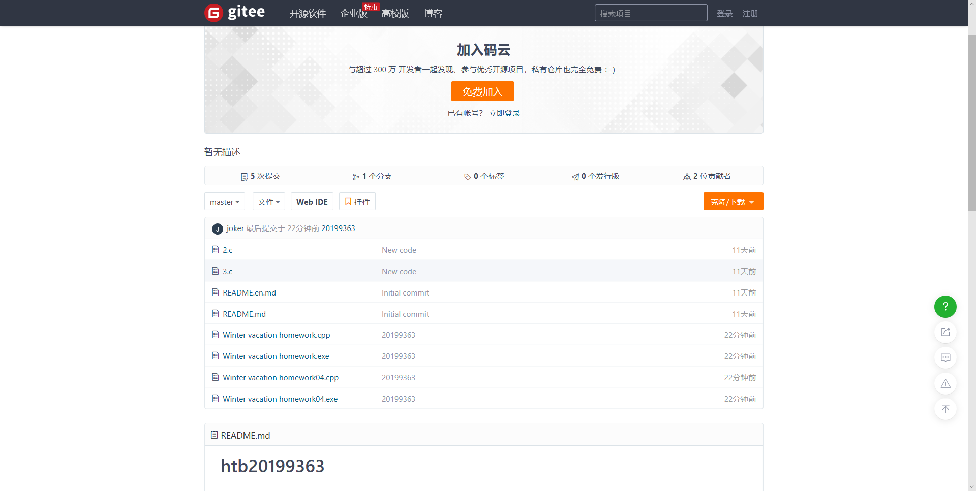Open the 文件 dropdown menu

pyautogui.click(x=269, y=202)
